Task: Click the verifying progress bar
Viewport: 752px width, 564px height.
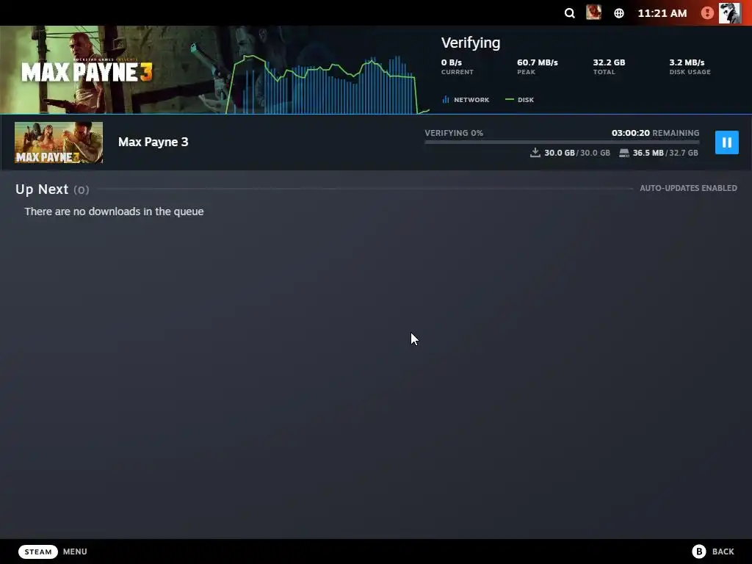Action: pyautogui.click(x=562, y=142)
